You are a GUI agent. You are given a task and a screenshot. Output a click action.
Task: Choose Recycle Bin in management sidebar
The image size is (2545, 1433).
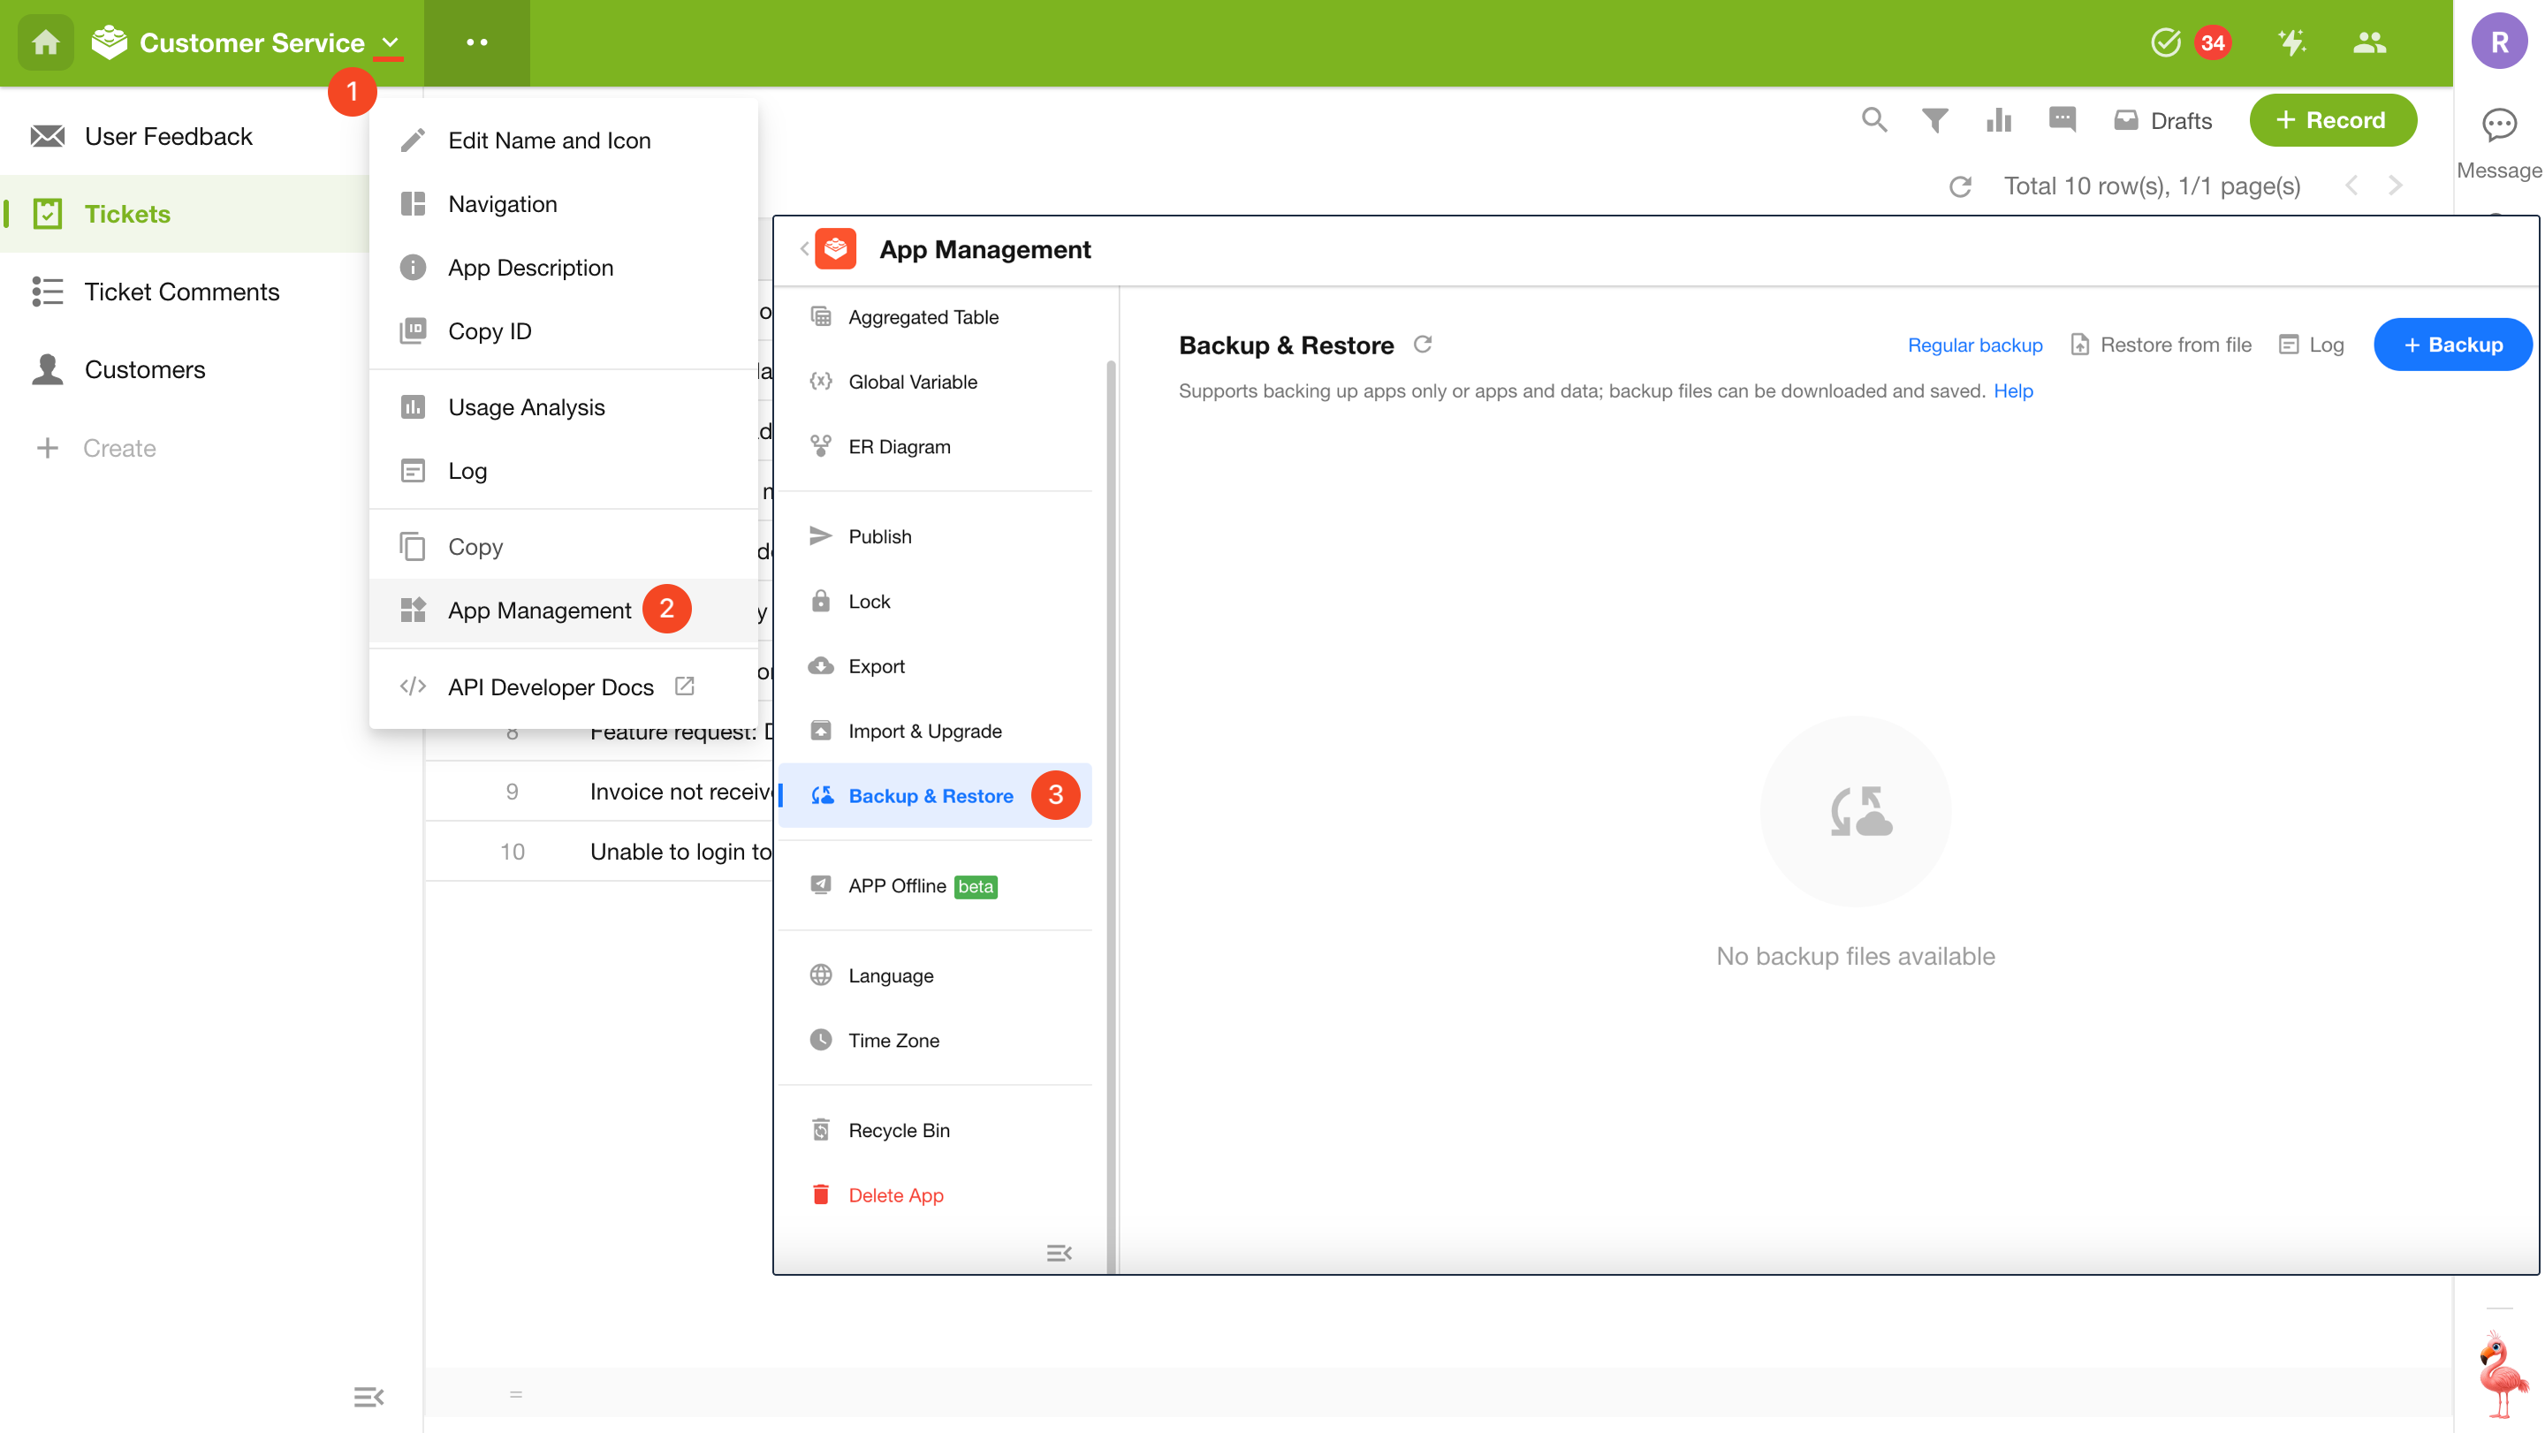(898, 1130)
